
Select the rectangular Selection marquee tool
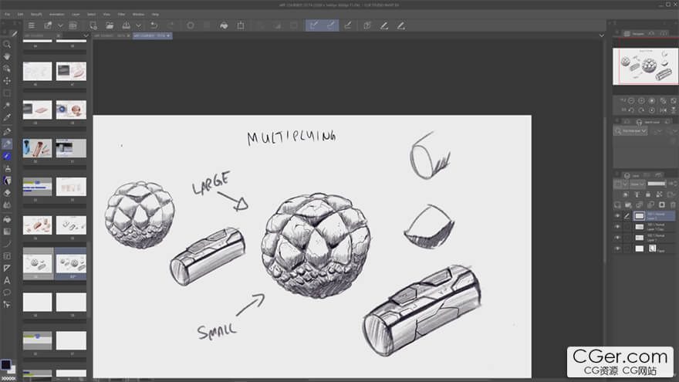(7, 93)
